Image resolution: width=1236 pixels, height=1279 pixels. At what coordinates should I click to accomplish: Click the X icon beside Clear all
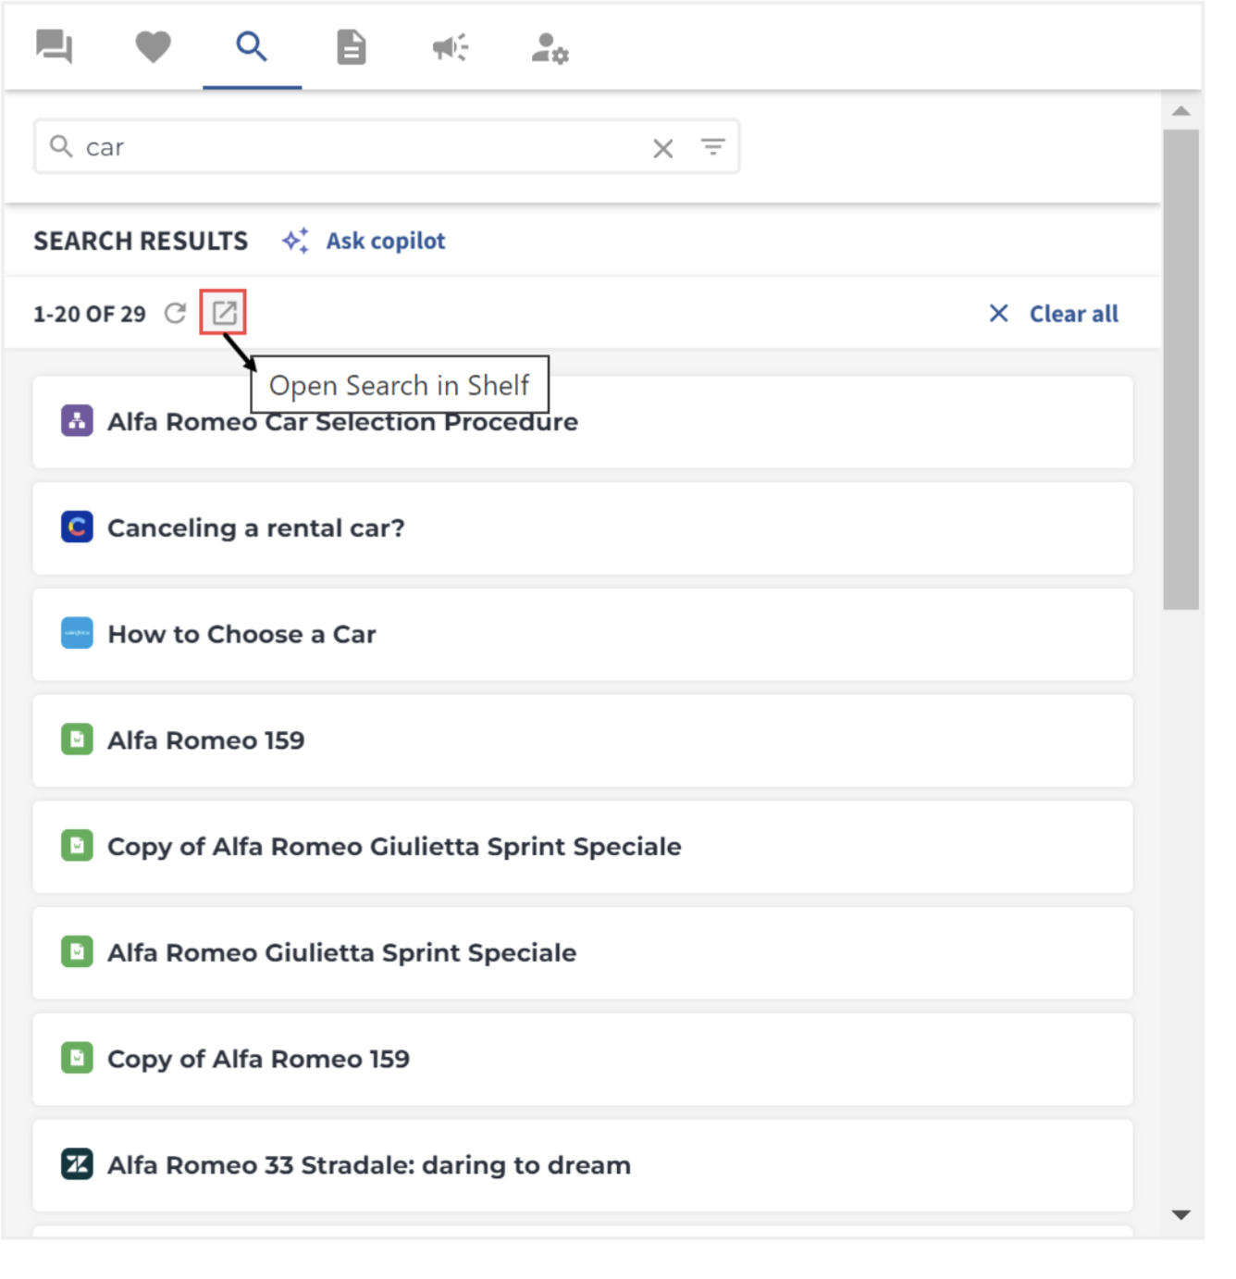coord(998,314)
